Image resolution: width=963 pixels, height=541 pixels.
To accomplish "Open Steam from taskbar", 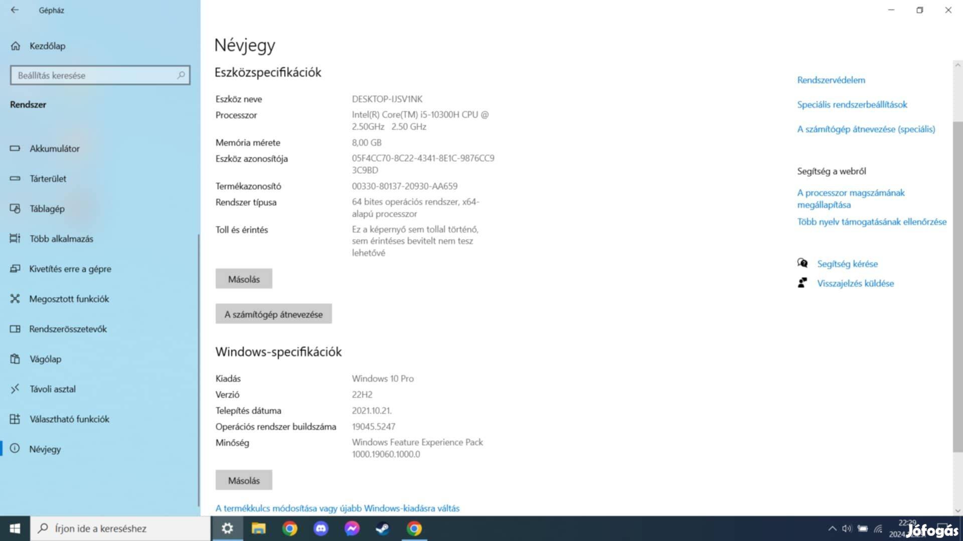I will click(383, 528).
